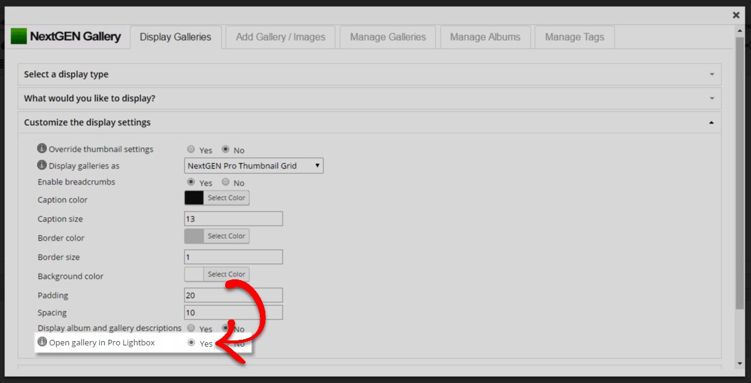Click the Border size input field
This screenshot has width=751, height=383.
[233, 257]
